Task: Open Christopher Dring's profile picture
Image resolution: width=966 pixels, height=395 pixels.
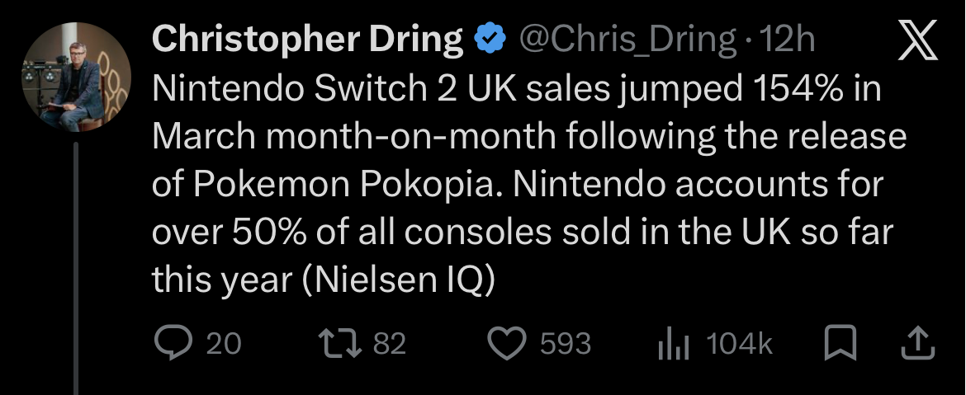Action: pyautogui.click(x=76, y=77)
